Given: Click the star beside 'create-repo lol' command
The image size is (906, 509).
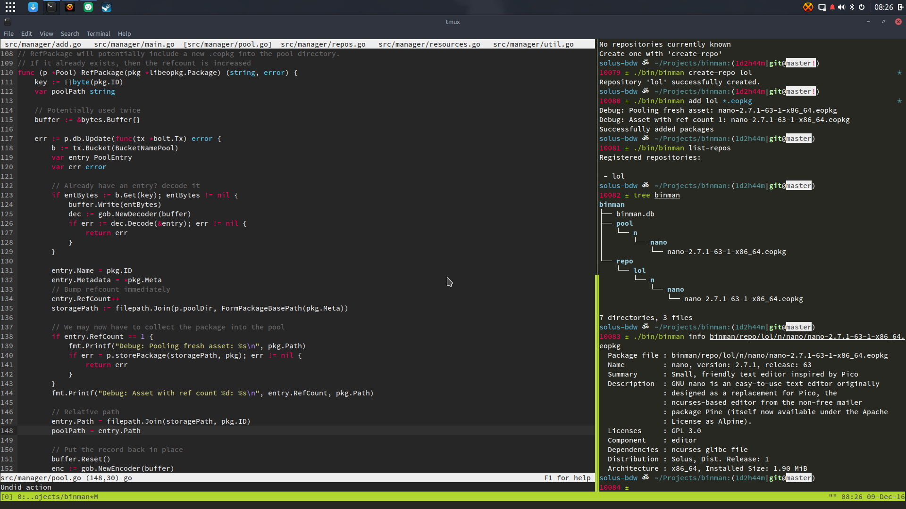Looking at the screenshot, I should pos(899,73).
